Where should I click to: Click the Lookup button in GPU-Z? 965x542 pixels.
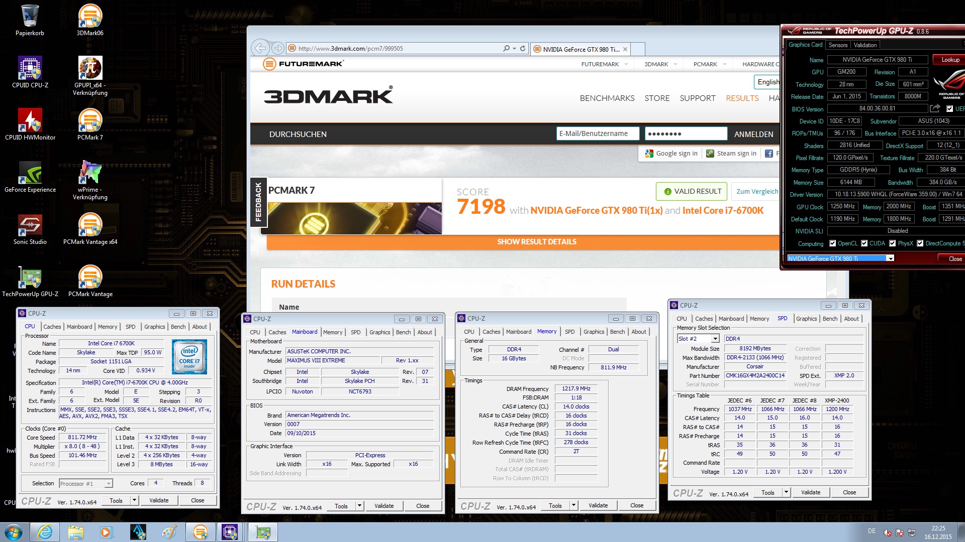[950, 60]
